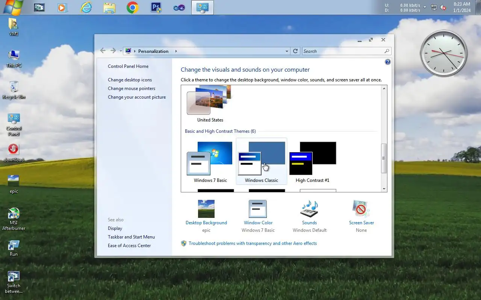Select the High Contrast #1 theme
This screenshot has width=481, height=300.
pyautogui.click(x=312, y=162)
